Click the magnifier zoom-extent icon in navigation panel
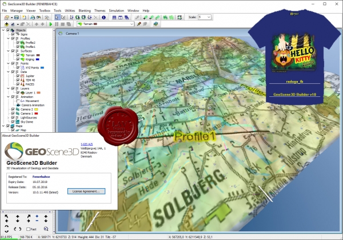343x240 pixels. tap(46, 229)
